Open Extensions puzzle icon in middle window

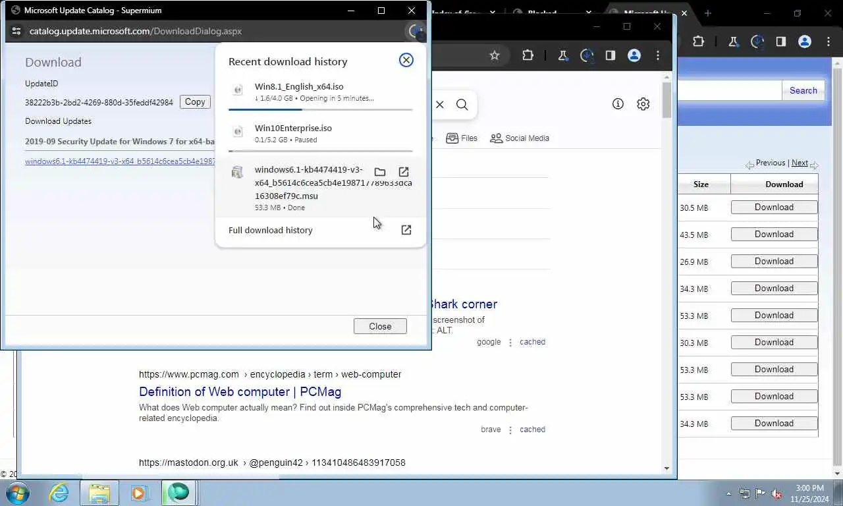click(528, 55)
